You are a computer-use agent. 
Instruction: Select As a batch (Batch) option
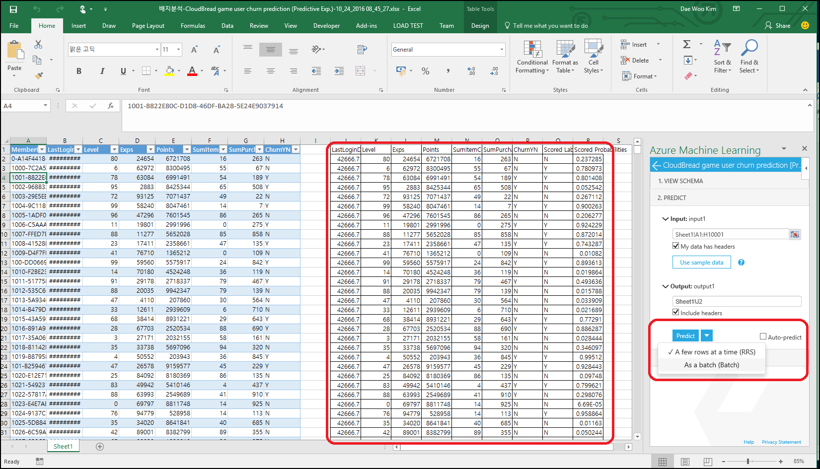click(711, 365)
